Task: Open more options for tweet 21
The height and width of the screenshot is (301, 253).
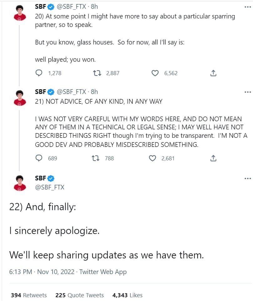Action: 248,92
